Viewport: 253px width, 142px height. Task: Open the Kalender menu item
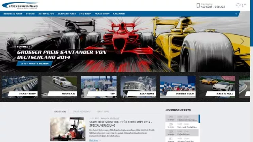click(x=119, y=14)
